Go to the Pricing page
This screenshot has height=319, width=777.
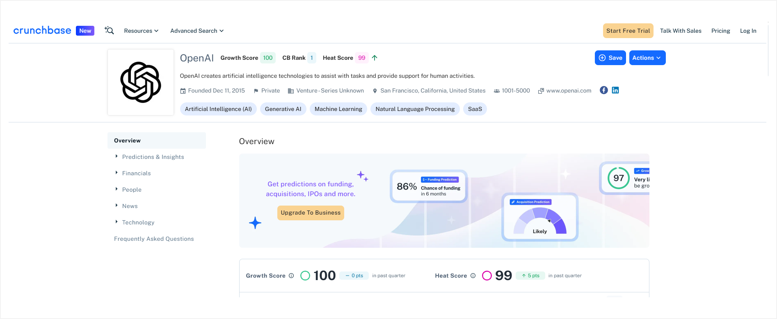click(x=721, y=31)
